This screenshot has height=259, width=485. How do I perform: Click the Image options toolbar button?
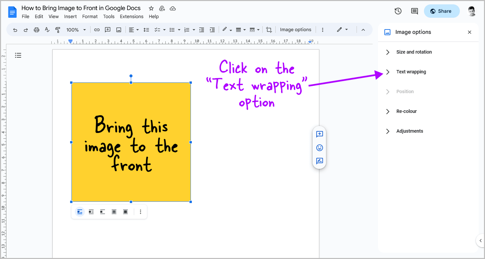tap(295, 30)
